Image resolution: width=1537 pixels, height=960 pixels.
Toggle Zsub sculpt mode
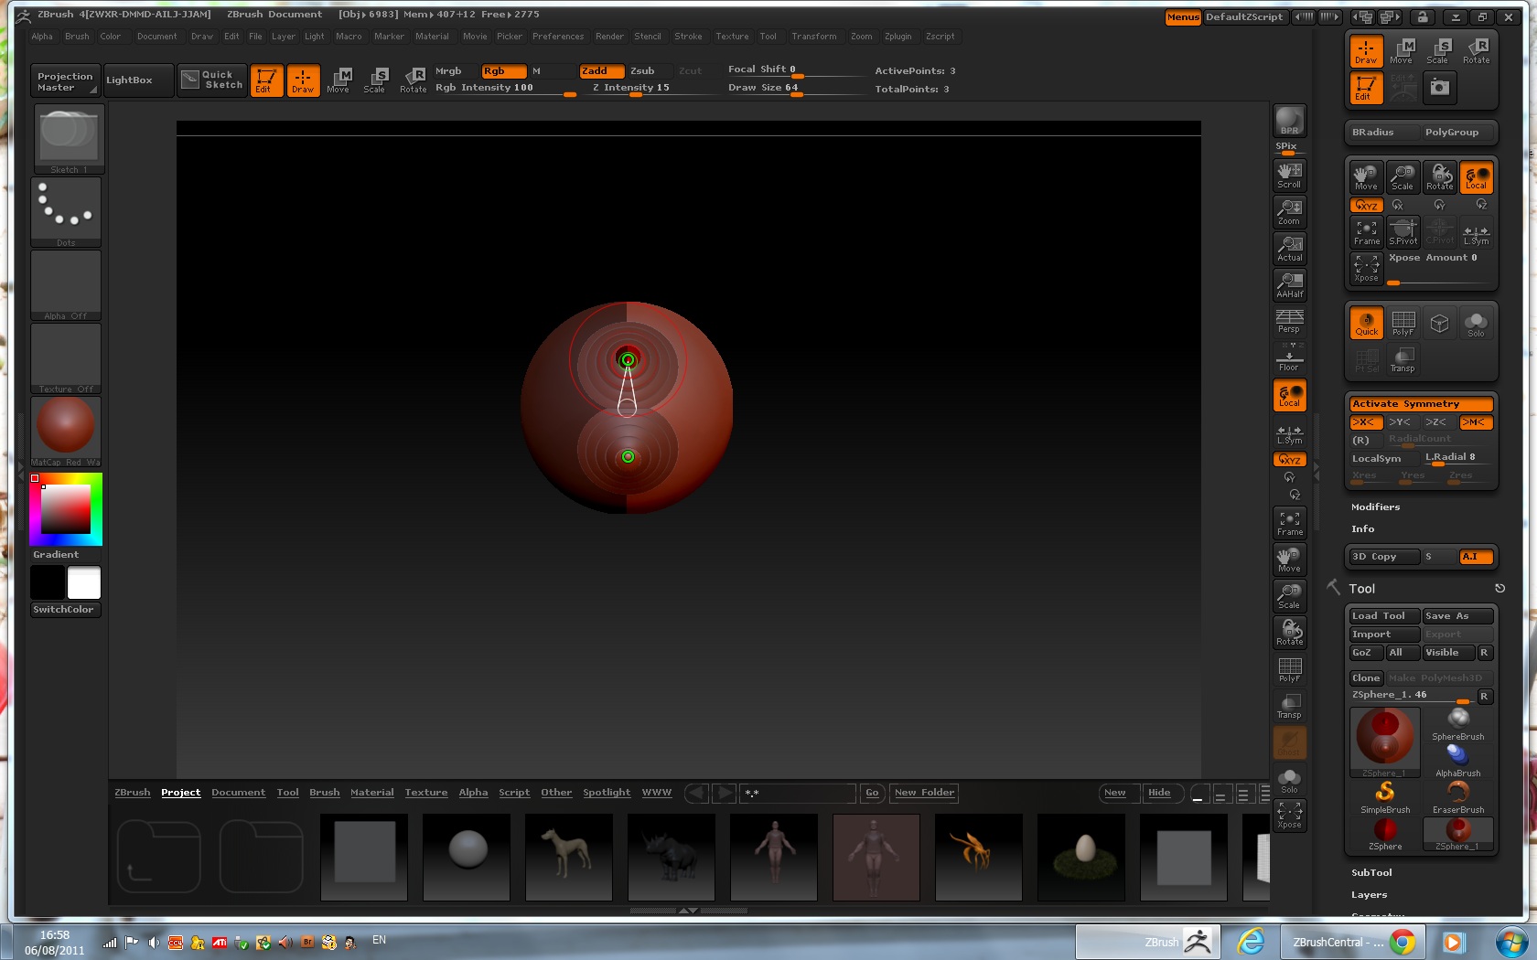[x=649, y=71]
